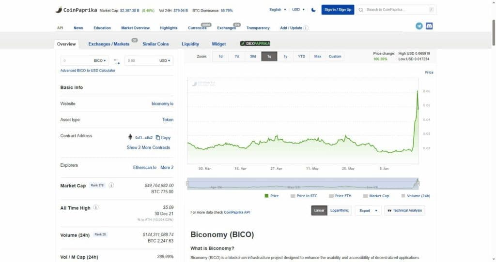Toggle Market Cap series
496x262 pixels.
click(x=376, y=196)
